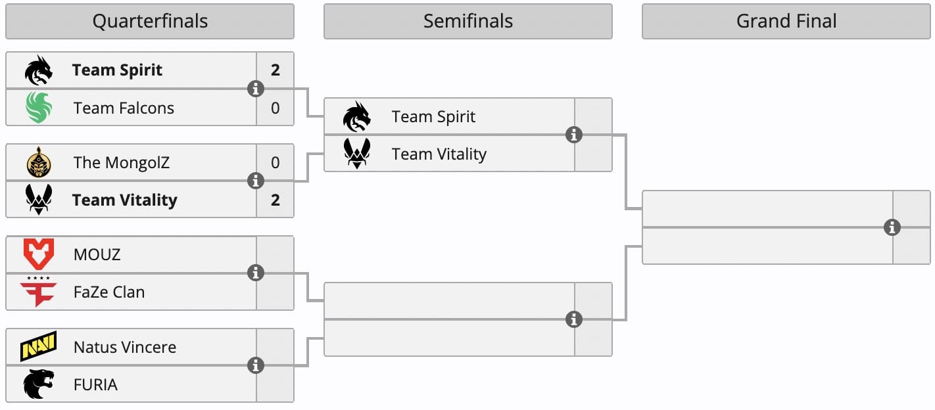935x410 pixels.
Task: Click Team Vitality bee logo in semifinals
Action: coord(357,154)
